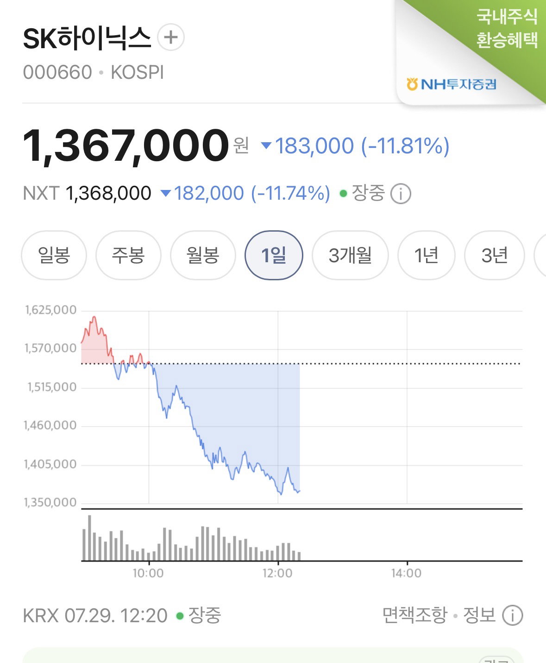Select the 1일 period tab
This screenshot has width=546, height=663.
point(274,255)
